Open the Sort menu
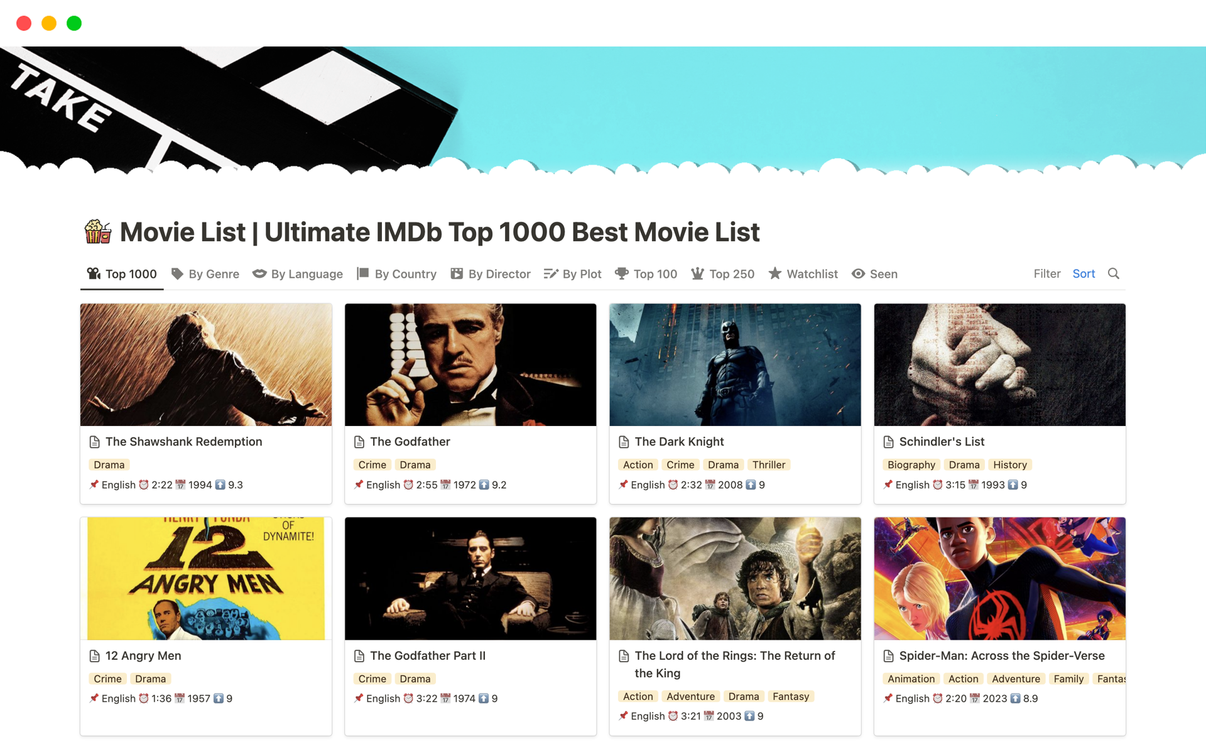 click(1084, 273)
